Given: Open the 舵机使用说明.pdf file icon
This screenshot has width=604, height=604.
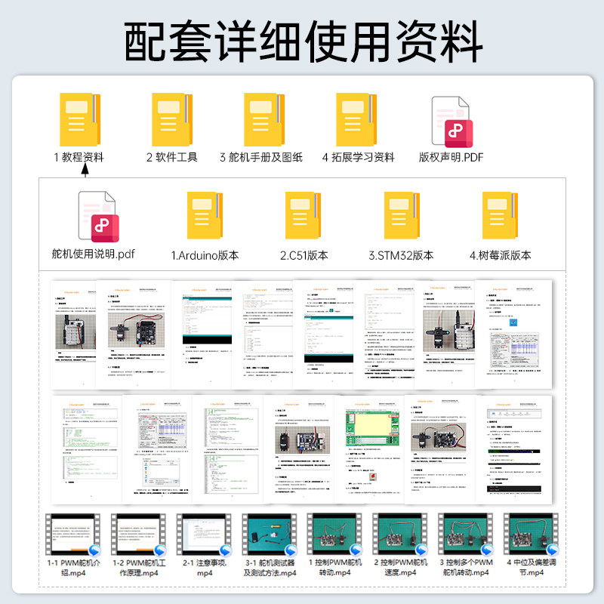Looking at the screenshot, I should coord(99,217).
